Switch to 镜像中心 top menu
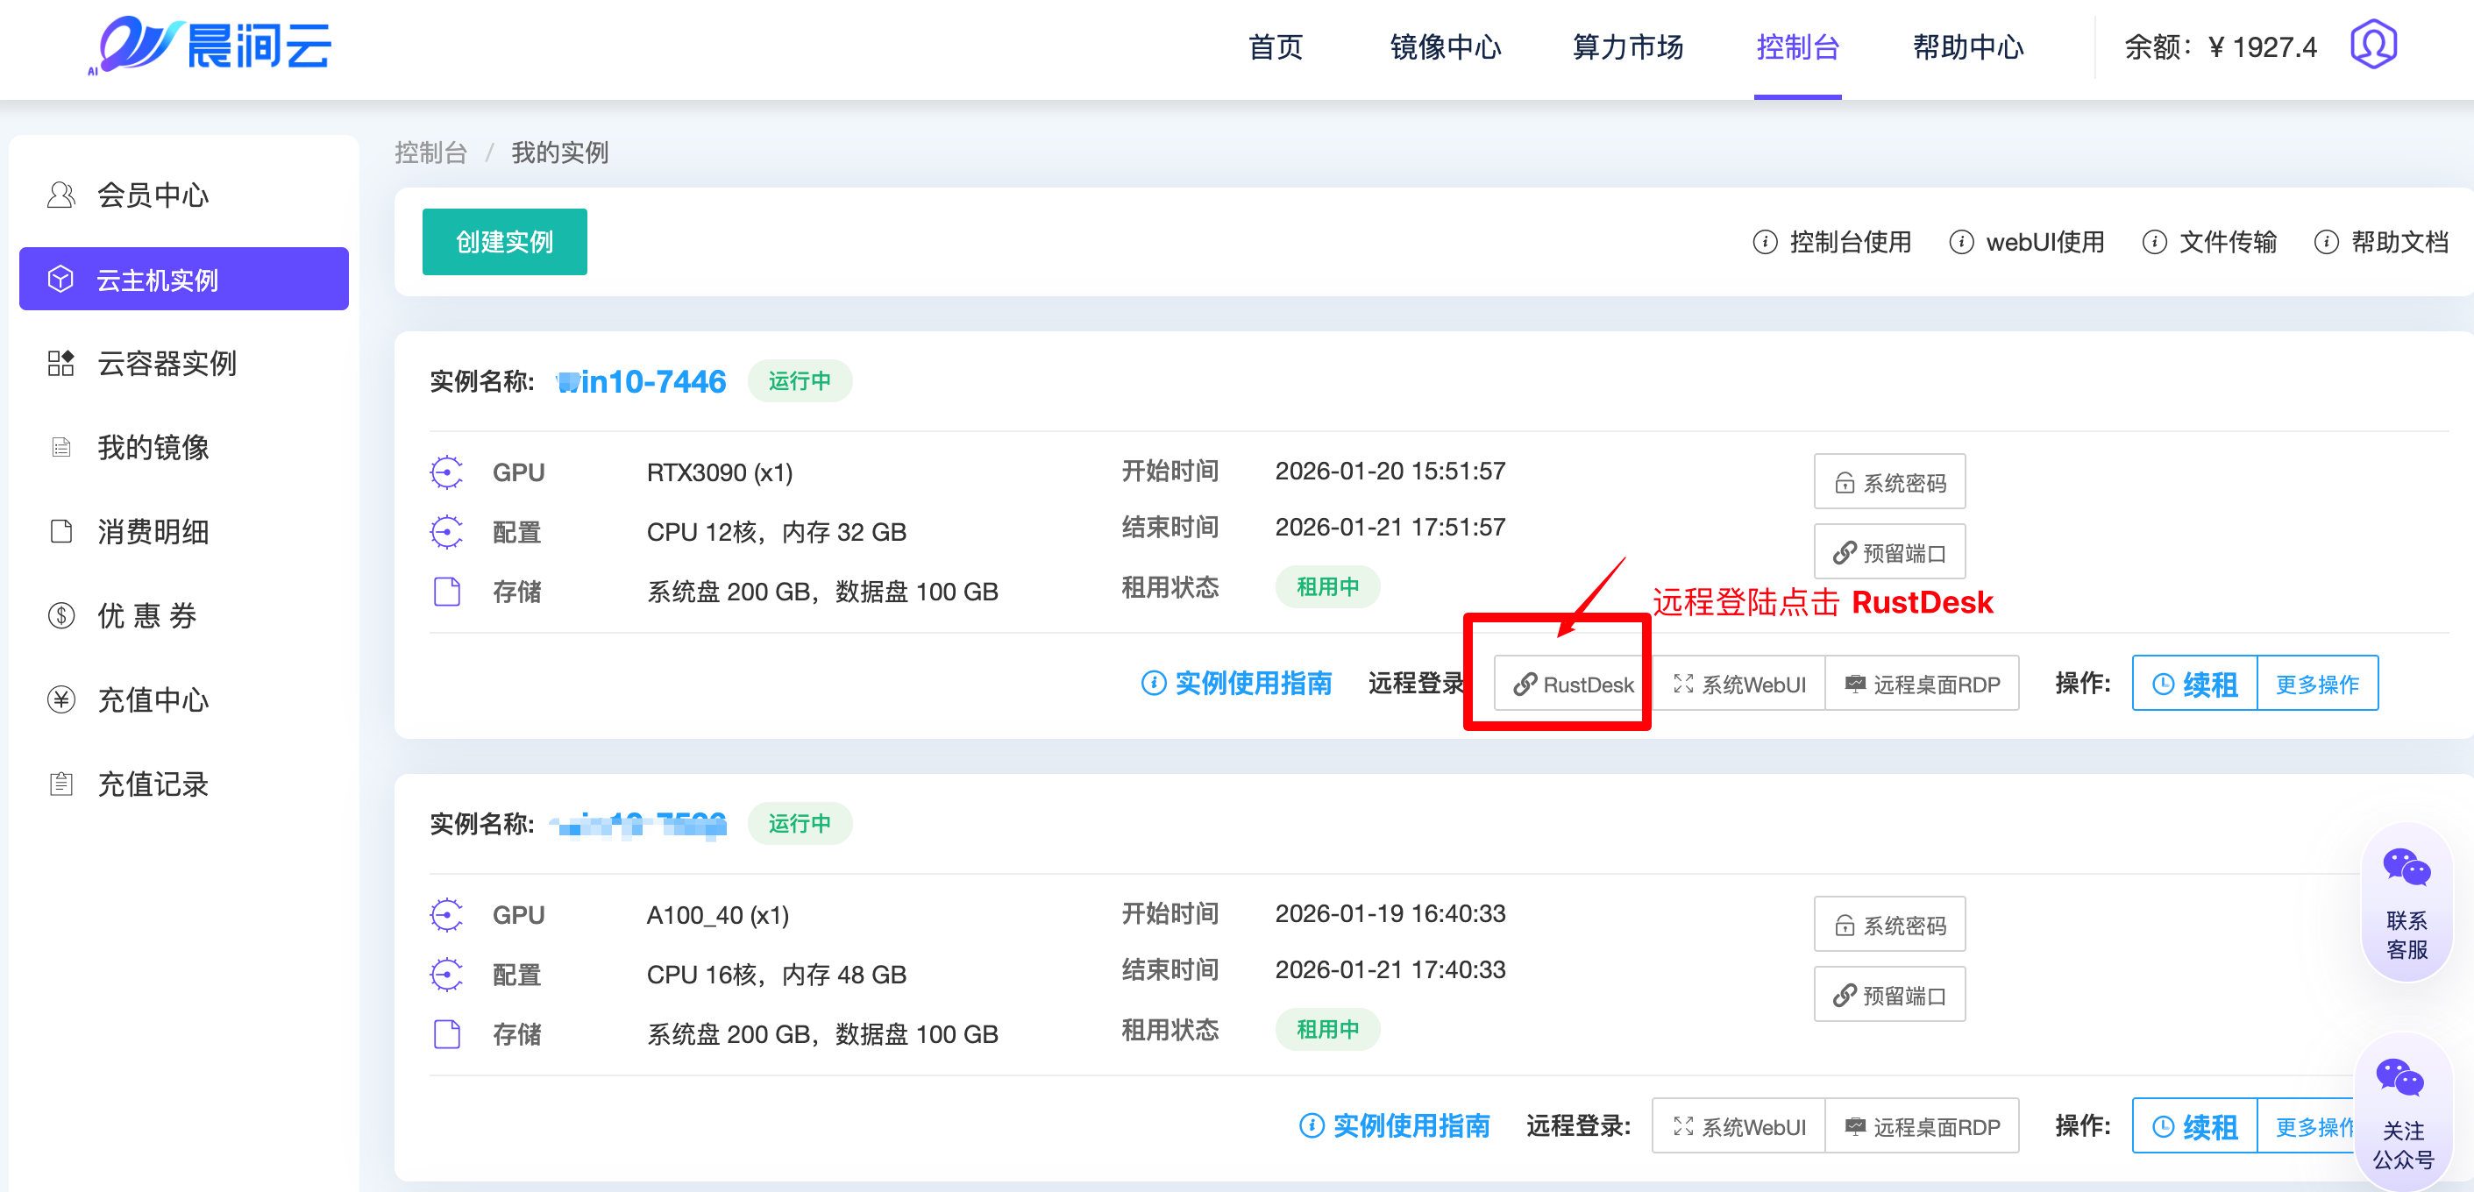 [1445, 47]
